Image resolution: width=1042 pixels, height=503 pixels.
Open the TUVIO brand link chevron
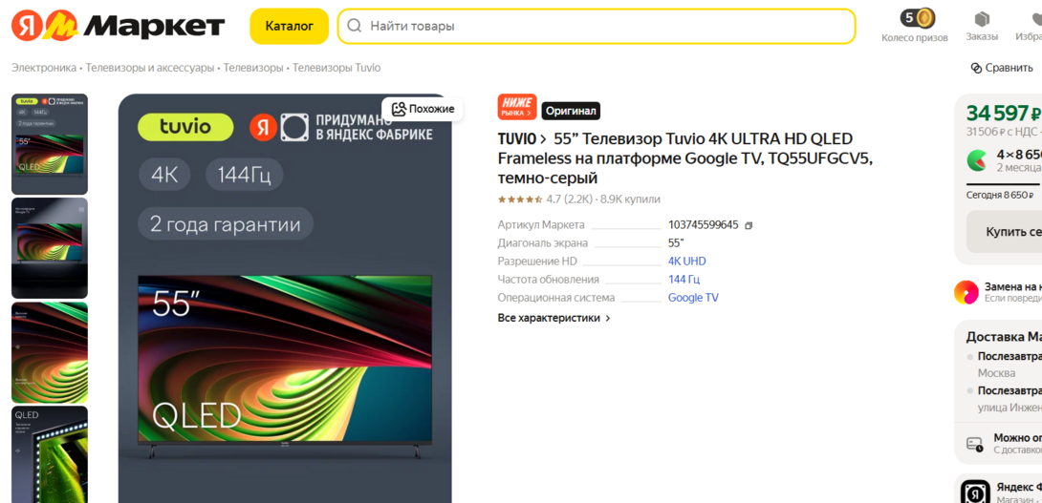pos(544,139)
